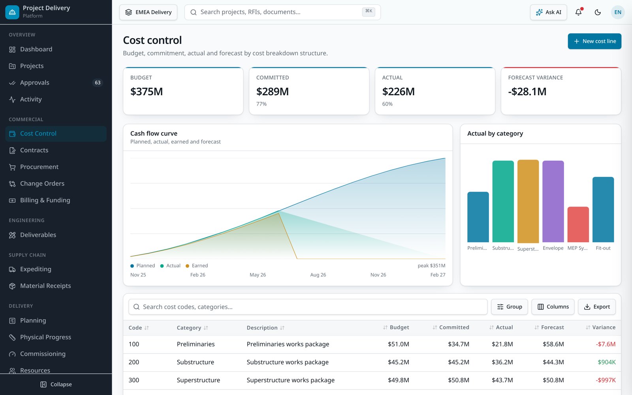Click the Commissioning gauge icon
632x395 pixels.
pyautogui.click(x=12, y=354)
